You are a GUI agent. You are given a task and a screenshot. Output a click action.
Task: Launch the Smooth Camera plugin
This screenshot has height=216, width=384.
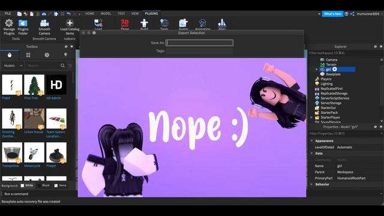point(44,27)
